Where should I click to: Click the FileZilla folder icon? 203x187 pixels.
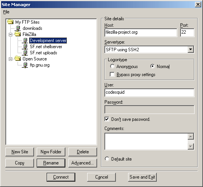click(x=18, y=34)
